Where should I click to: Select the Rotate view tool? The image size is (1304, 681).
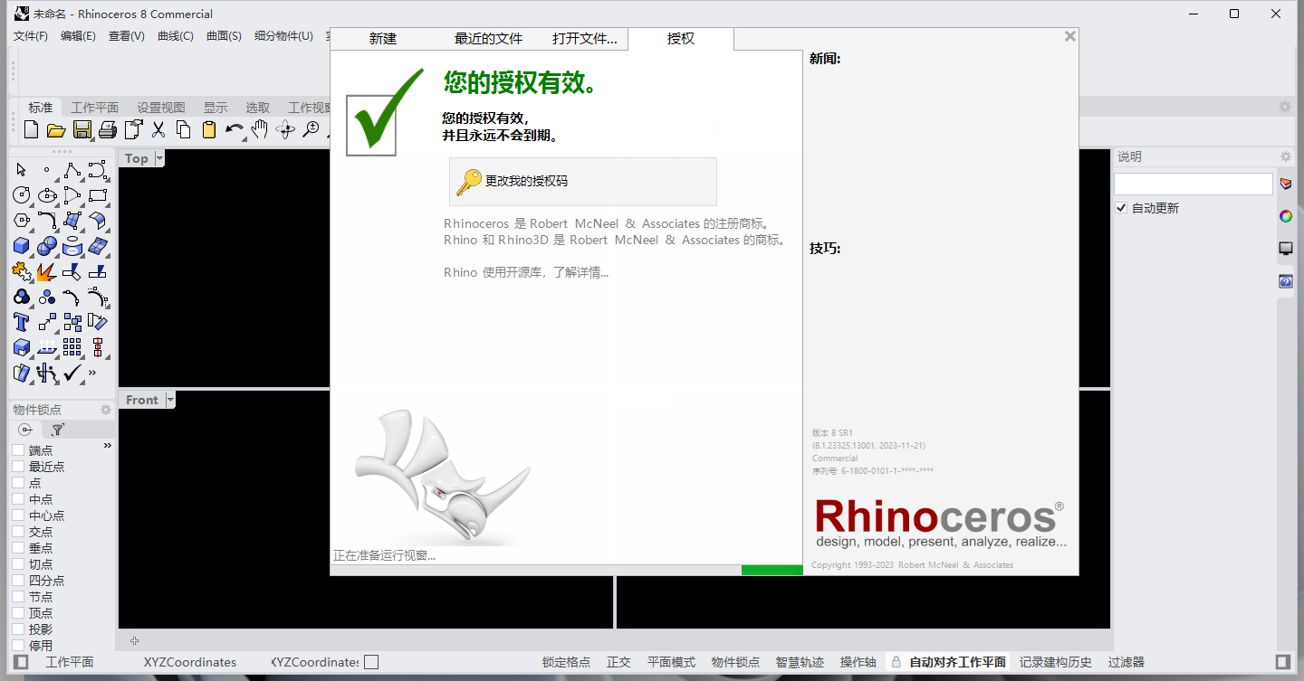click(x=285, y=129)
